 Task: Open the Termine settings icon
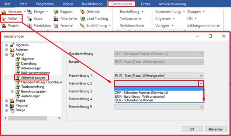(x=56, y=25)
